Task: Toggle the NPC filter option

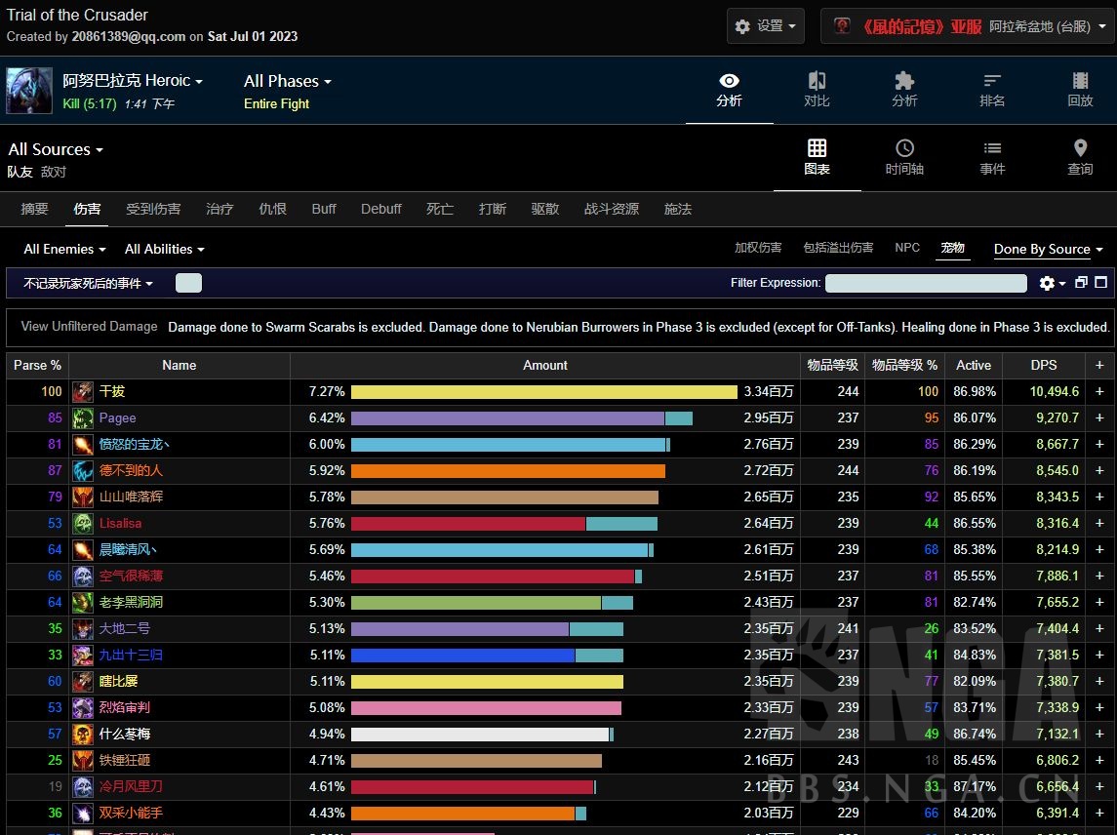Action: [x=907, y=248]
